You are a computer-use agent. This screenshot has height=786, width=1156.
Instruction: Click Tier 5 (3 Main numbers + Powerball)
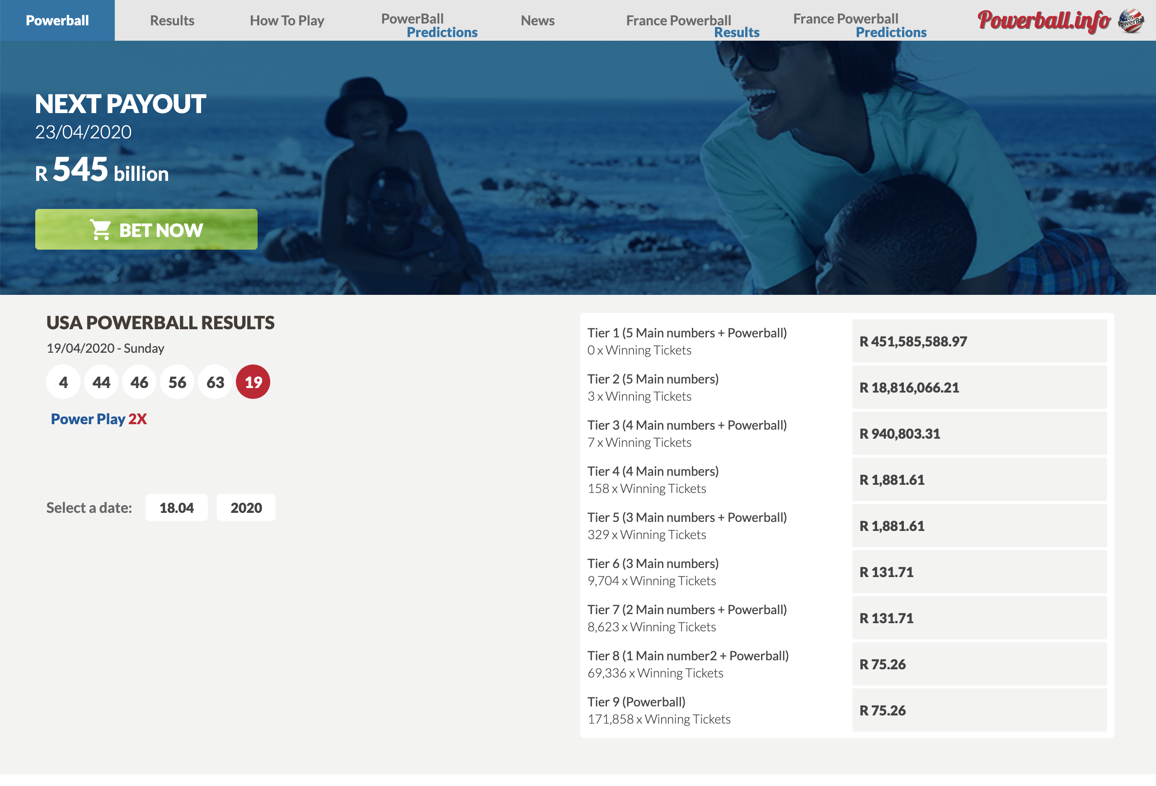687,518
